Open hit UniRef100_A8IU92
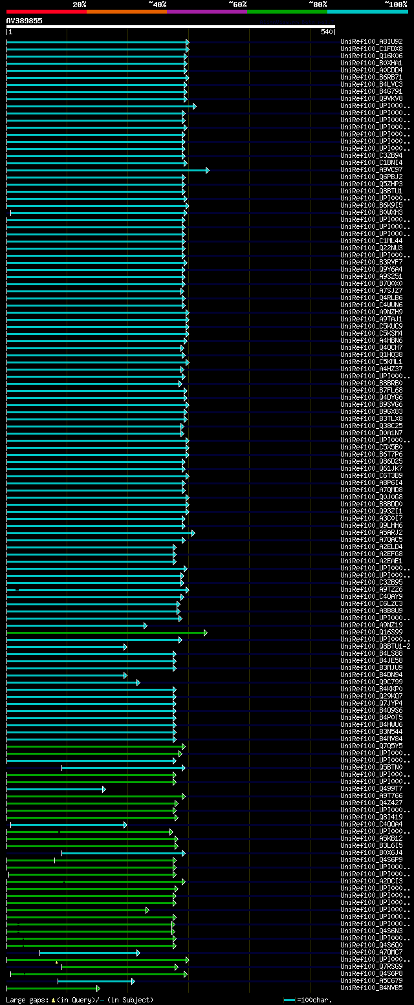 (x=371, y=41)
